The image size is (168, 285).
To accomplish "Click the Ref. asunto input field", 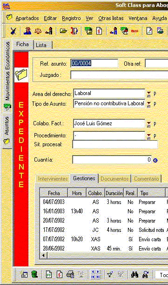I will [94, 63].
